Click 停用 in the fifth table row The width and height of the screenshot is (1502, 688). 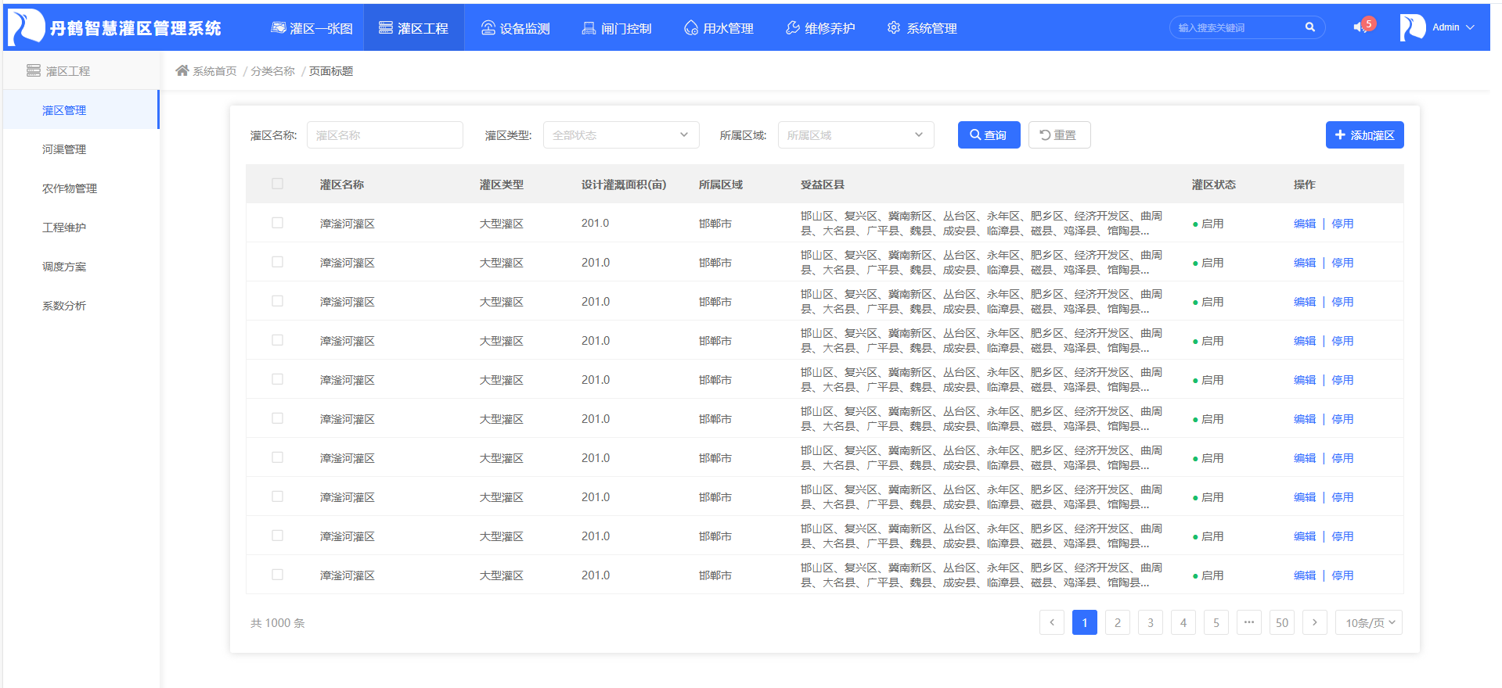[x=1342, y=380]
